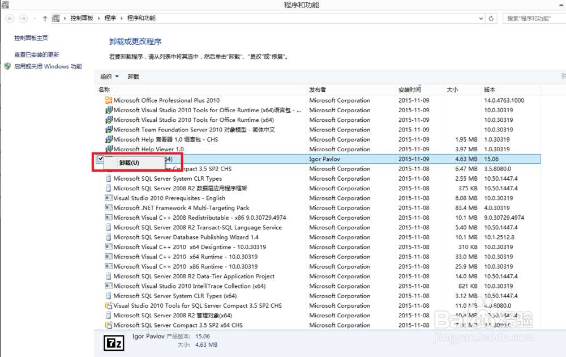This screenshot has height=357, width=566.
Task: Click icon of Tools for Office Runtime (x64)
Action: pyautogui.click(x=108, y=120)
